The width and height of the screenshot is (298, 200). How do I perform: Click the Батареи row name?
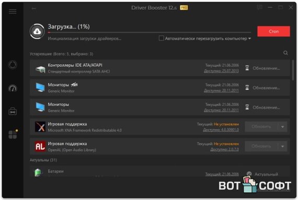click(56, 171)
